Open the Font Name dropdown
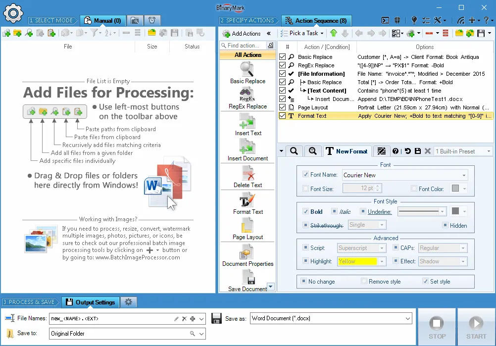This screenshot has height=346, width=496. pos(463,175)
